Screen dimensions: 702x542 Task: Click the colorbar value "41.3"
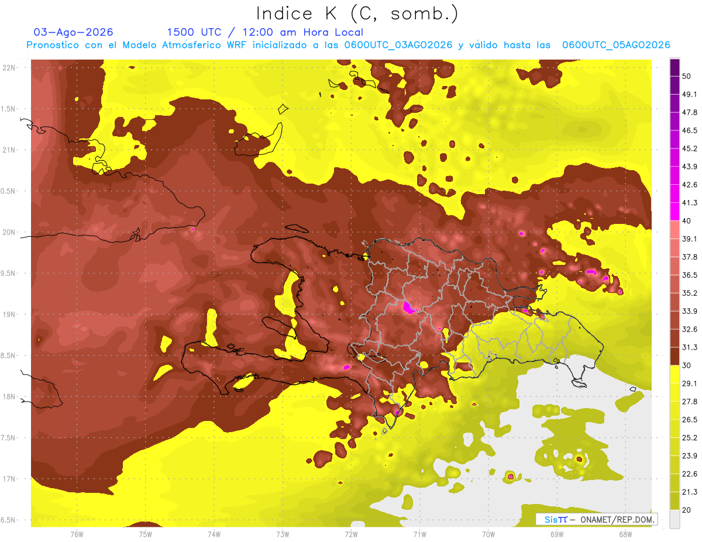tap(689, 203)
